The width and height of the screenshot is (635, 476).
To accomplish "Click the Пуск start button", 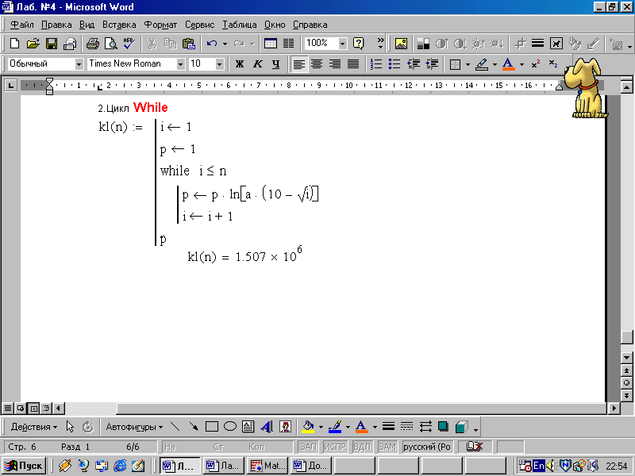I will click(x=24, y=466).
